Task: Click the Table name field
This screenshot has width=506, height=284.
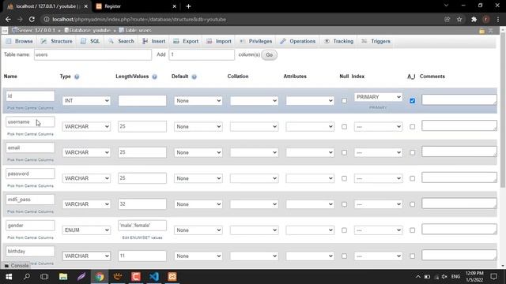Action: click(x=93, y=54)
